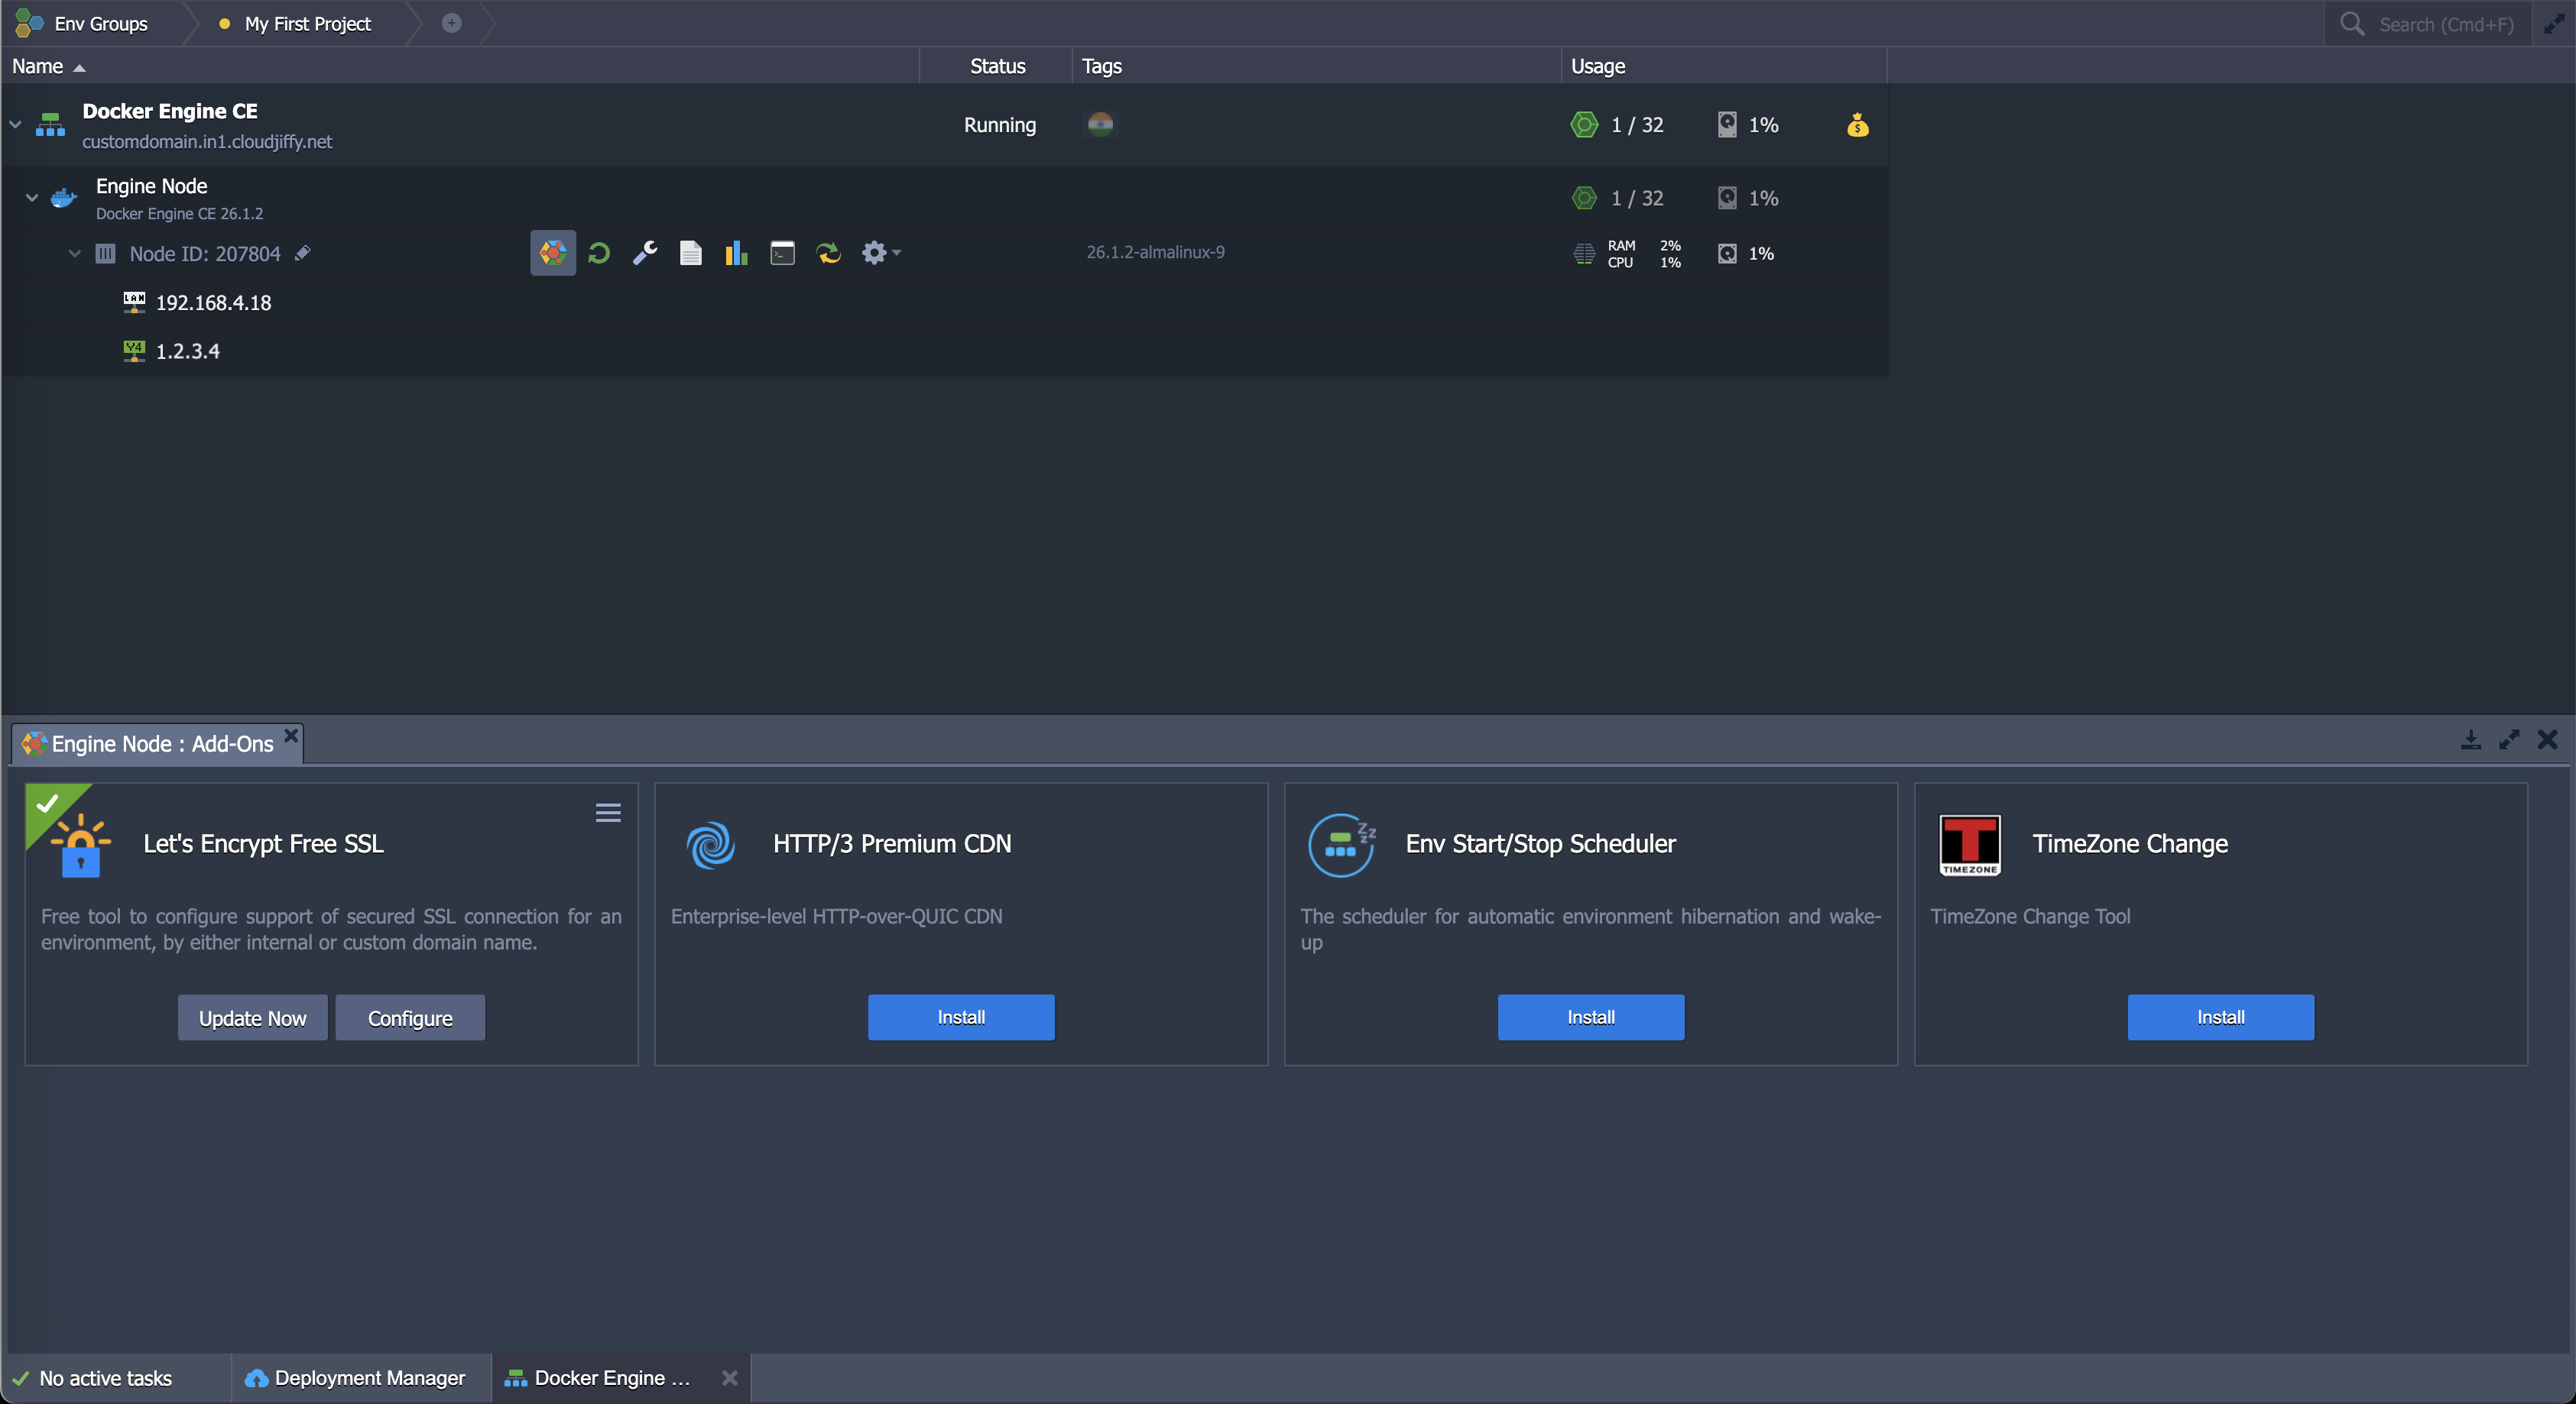Click the RAM CPU usage indicator for the node
The height and width of the screenshot is (1404, 2576).
(x=1628, y=254)
